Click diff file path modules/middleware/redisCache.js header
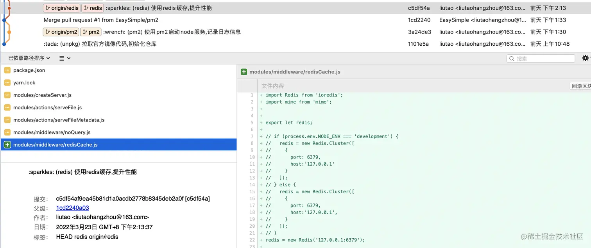 pyautogui.click(x=295, y=72)
